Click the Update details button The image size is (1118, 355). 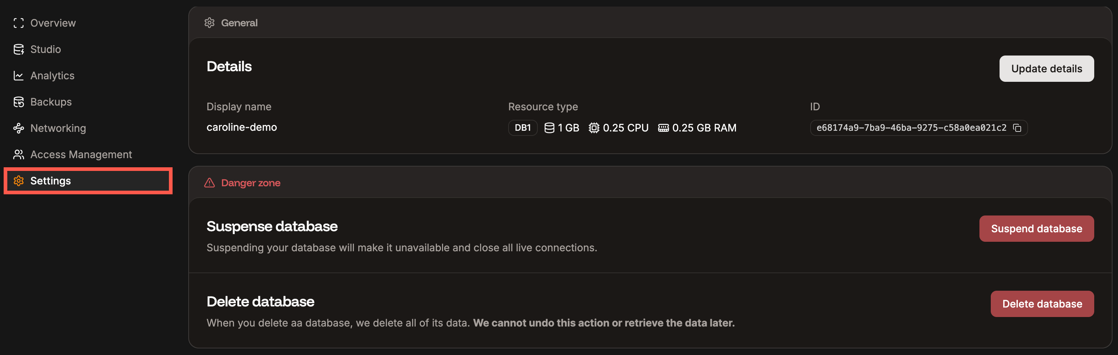coord(1046,69)
